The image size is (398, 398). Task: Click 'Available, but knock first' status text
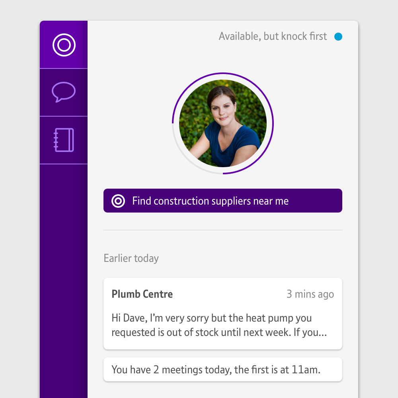tap(273, 36)
